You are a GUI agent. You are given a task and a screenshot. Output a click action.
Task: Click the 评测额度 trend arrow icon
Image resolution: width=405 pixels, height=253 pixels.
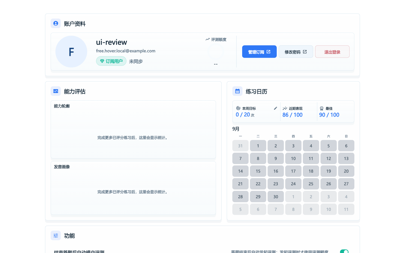(x=208, y=39)
